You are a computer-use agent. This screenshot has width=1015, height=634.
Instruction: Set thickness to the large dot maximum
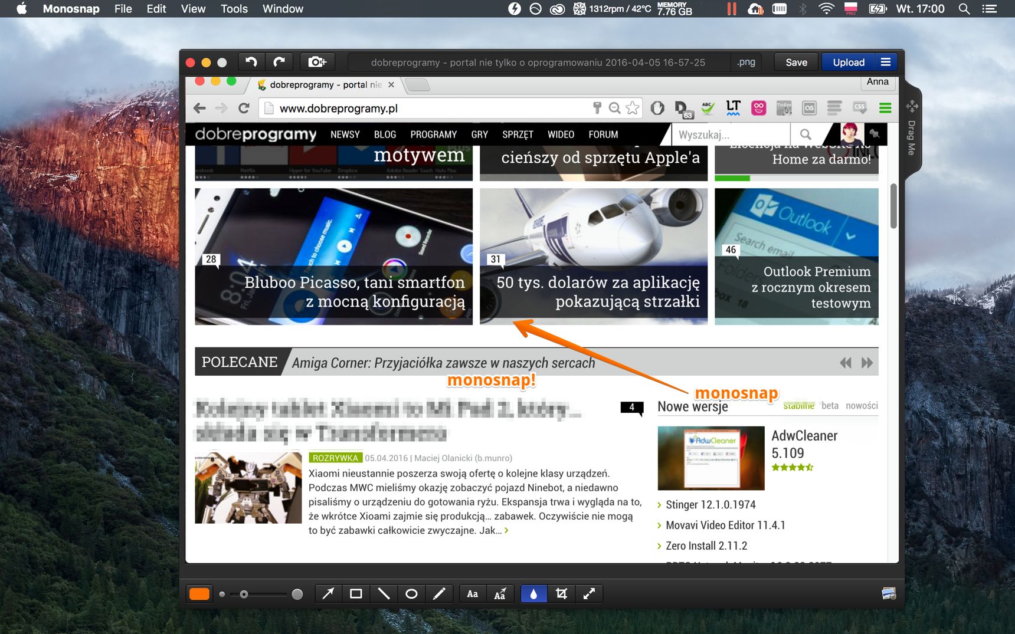[x=297, y=594]
